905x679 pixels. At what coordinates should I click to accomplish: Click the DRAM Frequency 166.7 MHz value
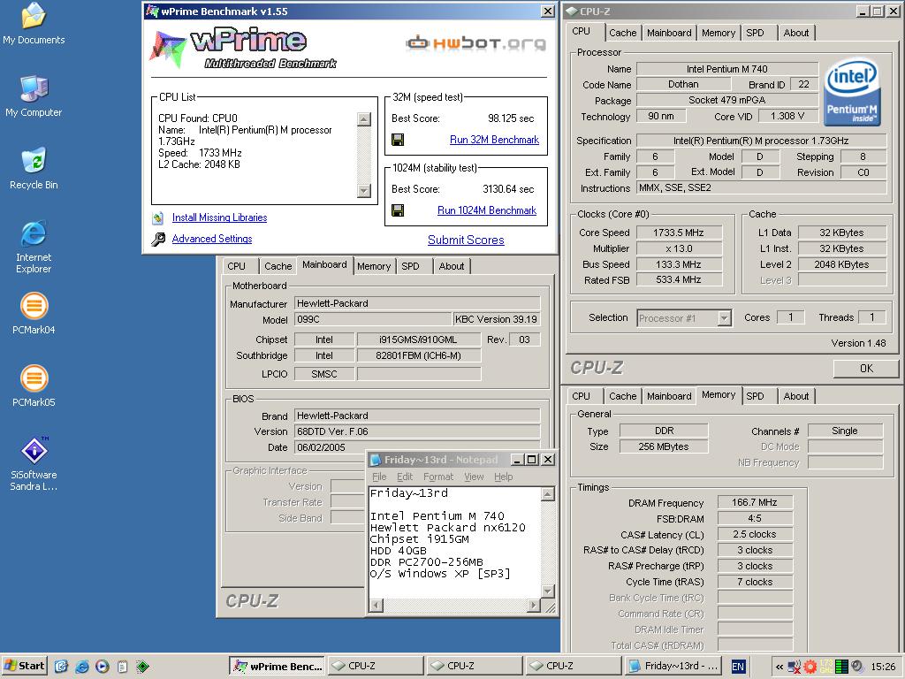755,503
